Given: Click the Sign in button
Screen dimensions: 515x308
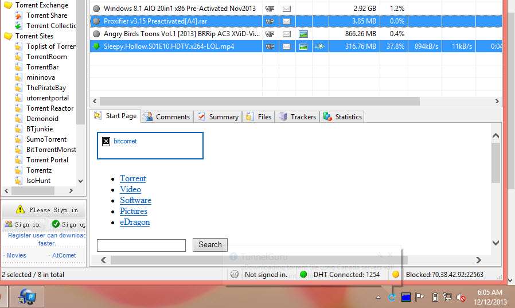Looking at the screenshot, I should click(23, 224).
